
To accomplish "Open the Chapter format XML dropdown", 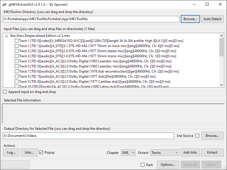I will 128,152.
